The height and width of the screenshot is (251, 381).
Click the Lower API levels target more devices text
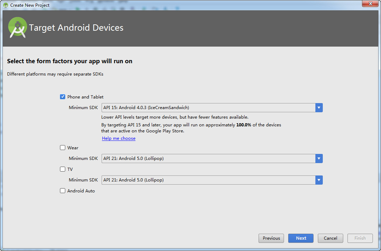click(175, 117)
